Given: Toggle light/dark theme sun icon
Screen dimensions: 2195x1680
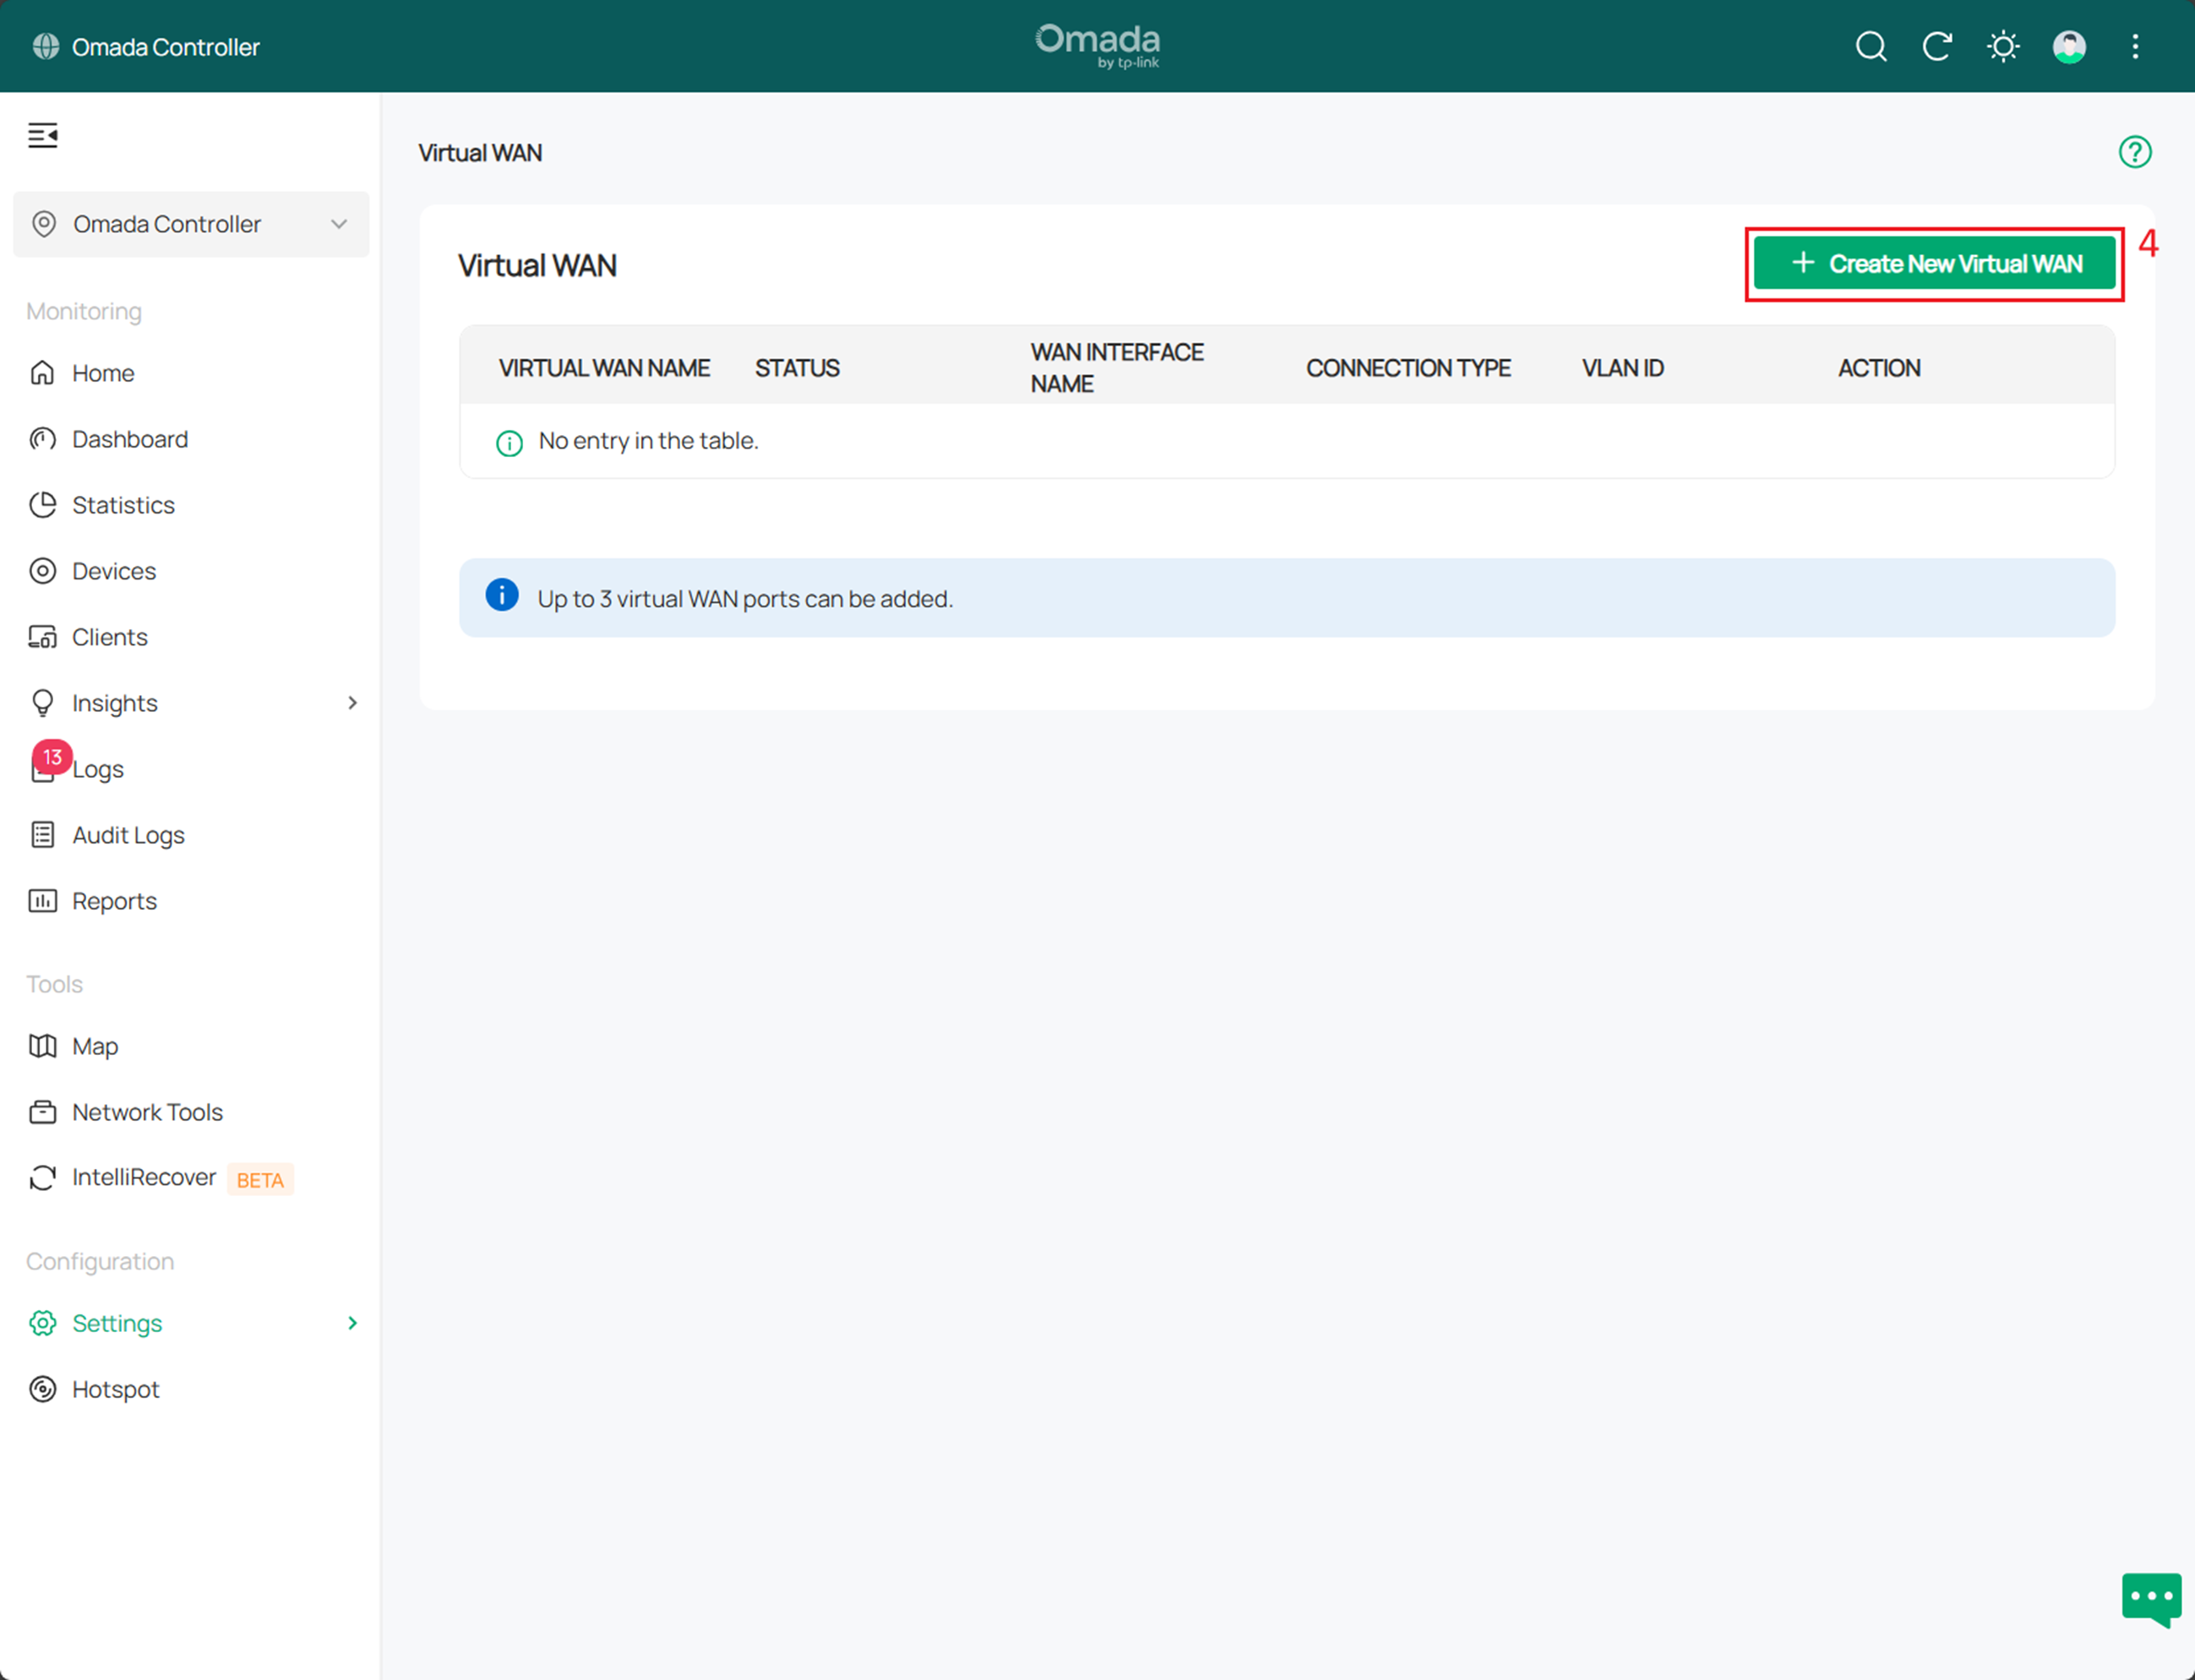Looking at the screenshot, I should tap(2003, 47).
